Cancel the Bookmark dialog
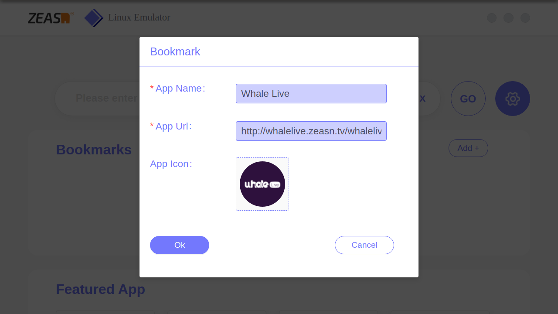558x314 pixels. [x=364, y=245]
